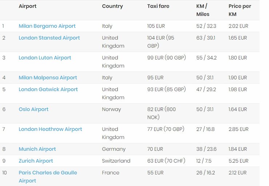Open the London Stansted Airport link
269x186 pixels.
point(49,38)
